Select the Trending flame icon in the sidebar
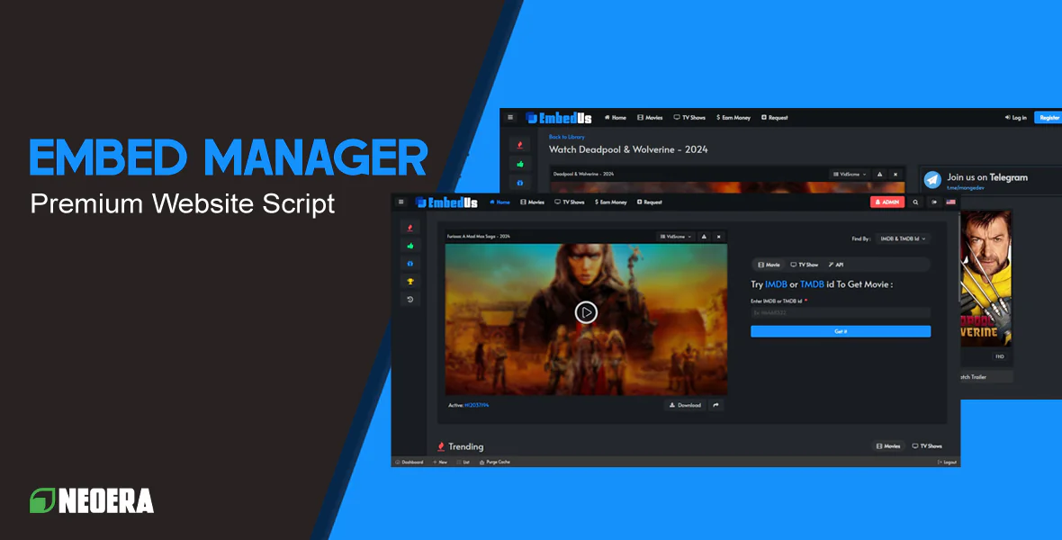The width and height of the screenshot is (1062, 540). (x=410, y=228)
